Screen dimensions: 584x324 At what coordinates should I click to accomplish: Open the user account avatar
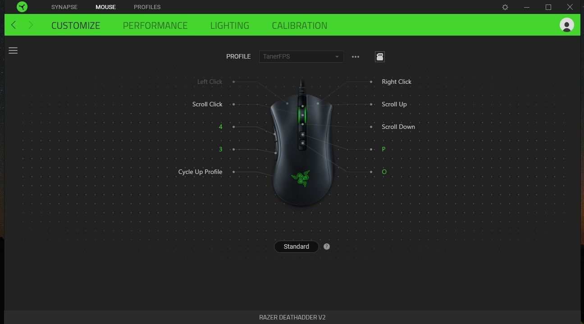click(x=566, y=25)
